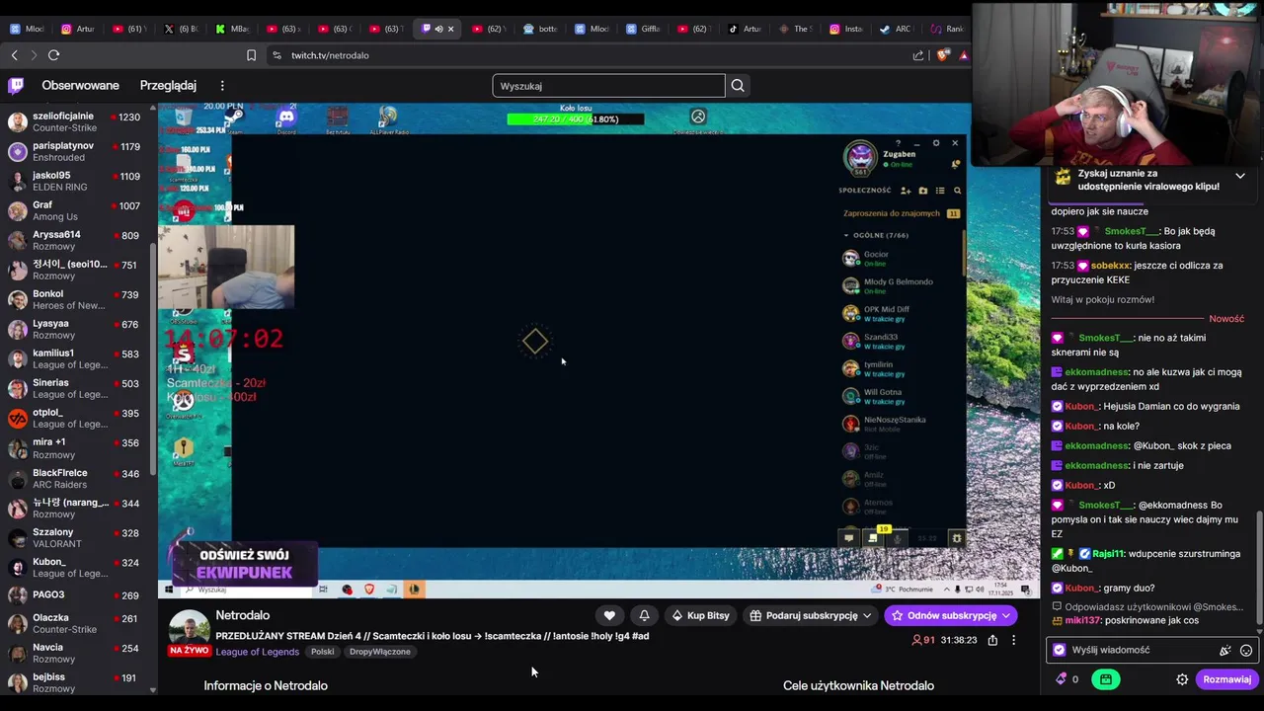The width and height of the screenshot is (1264, 711).
Task: Open League client help question mark
Action: coord(898,143)
